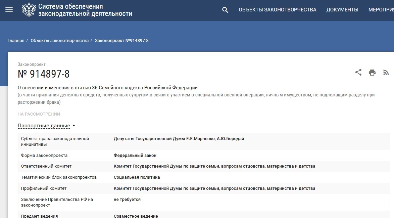Screen dimensions: 394x218
Task: Select the bill number № 914897-8 heading
Action: pyautogui.click(x=44, y=73)
